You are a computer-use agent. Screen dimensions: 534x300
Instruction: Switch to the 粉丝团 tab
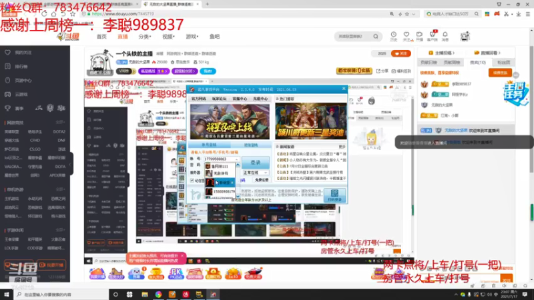(x=503, y=63)
